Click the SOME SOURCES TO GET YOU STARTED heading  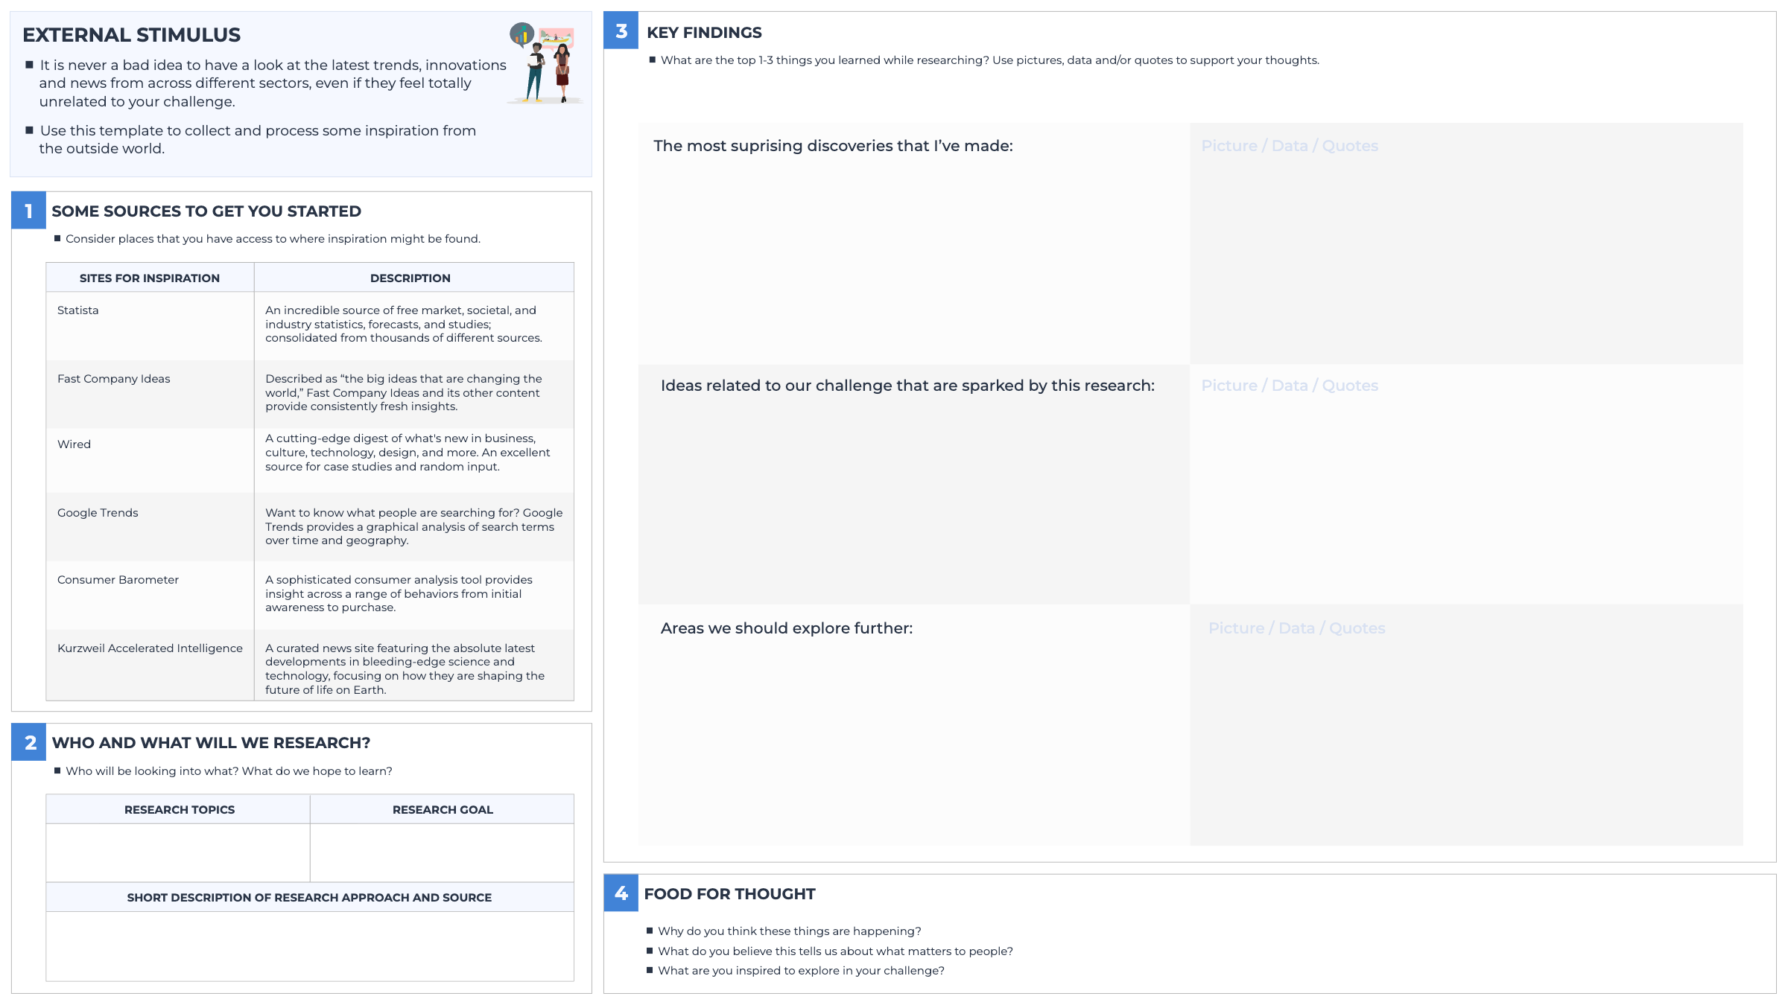[206, 211]
